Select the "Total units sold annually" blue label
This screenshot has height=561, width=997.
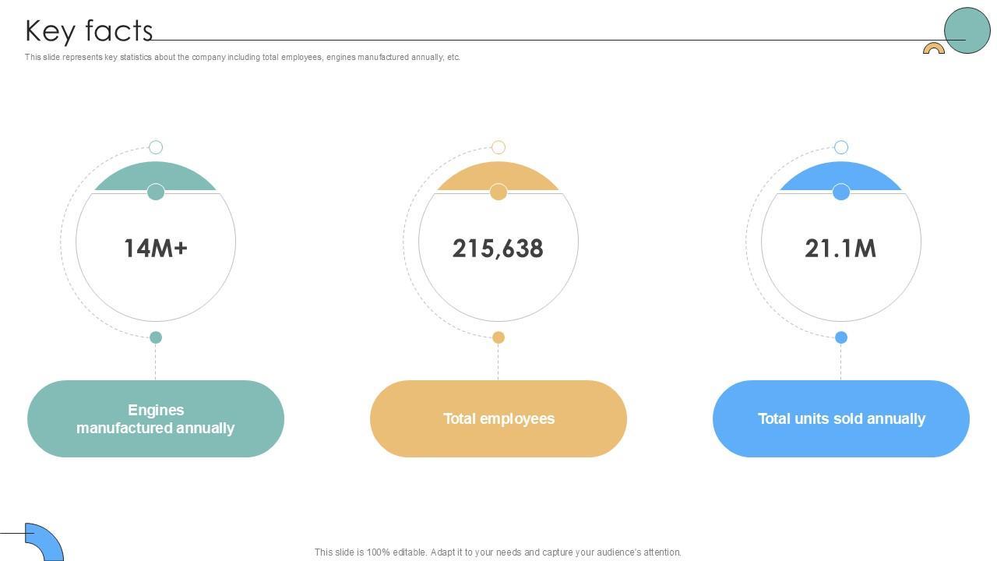(x=841, y=418)
